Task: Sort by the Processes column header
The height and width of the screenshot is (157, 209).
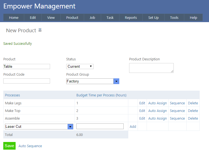Action: [12, 95]
